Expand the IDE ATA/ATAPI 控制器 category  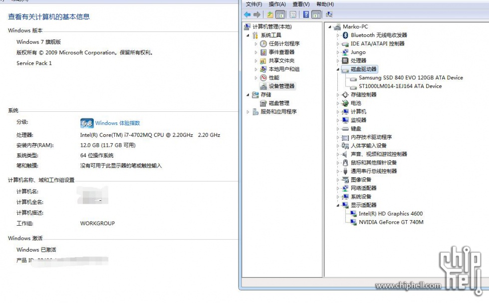338,44
